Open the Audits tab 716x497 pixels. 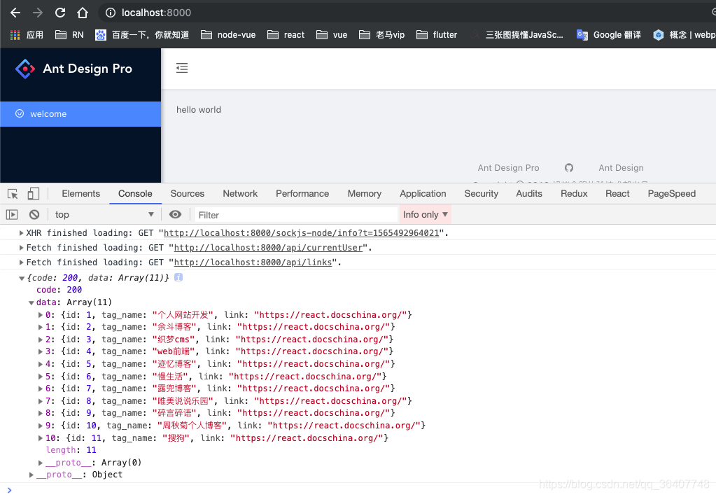(x=529, y=194)
